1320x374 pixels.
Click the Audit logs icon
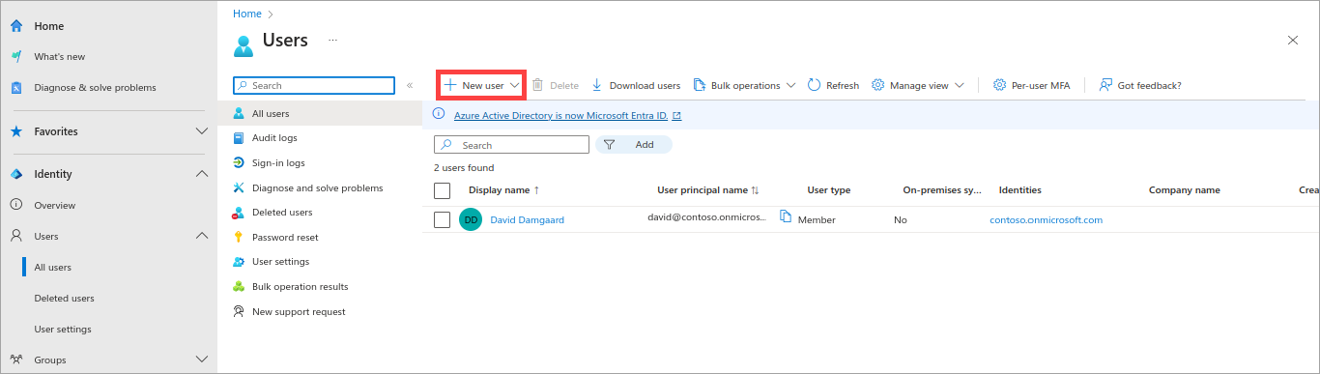click(239, 138)
